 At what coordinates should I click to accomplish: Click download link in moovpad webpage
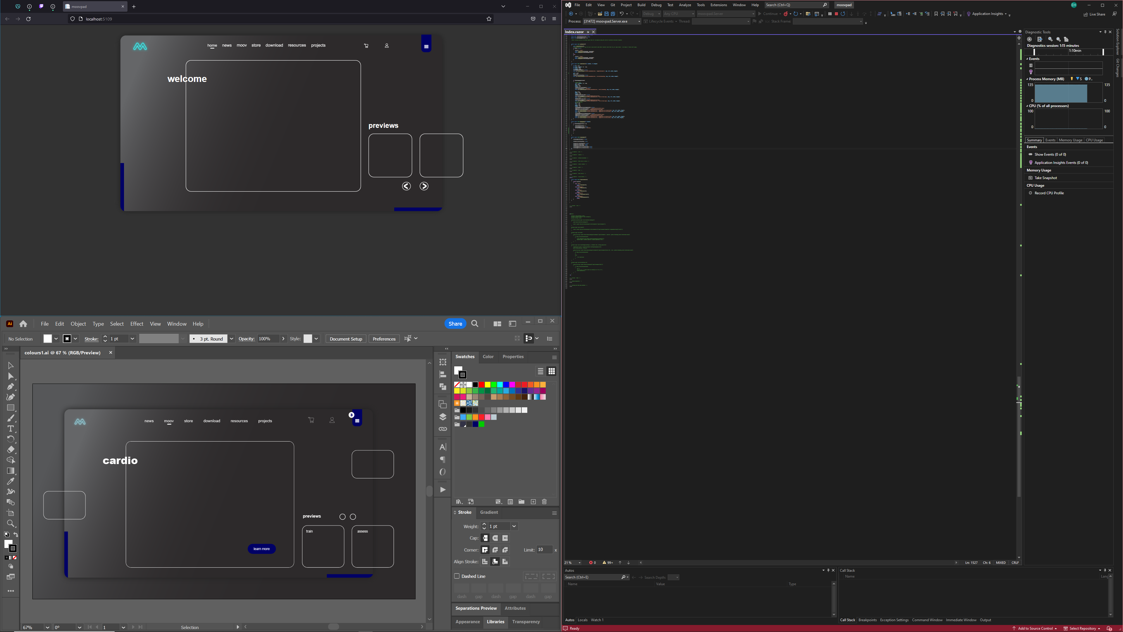274,45
